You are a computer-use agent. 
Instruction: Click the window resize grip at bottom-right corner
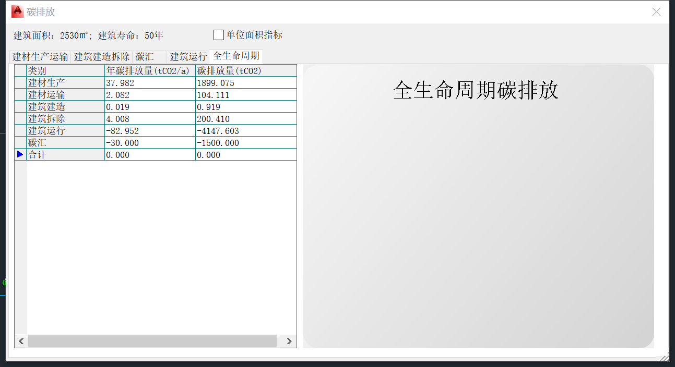coord(665,357)
